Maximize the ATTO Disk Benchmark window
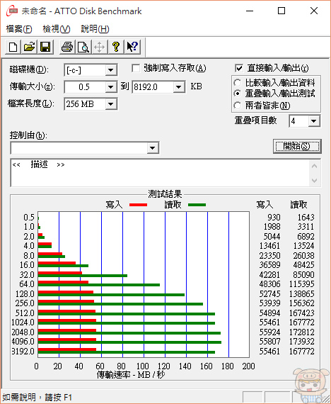331x404 pixels. (x=281, y=11)
